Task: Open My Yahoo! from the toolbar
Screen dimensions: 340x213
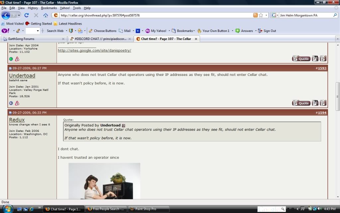Action: coord(156,31)
